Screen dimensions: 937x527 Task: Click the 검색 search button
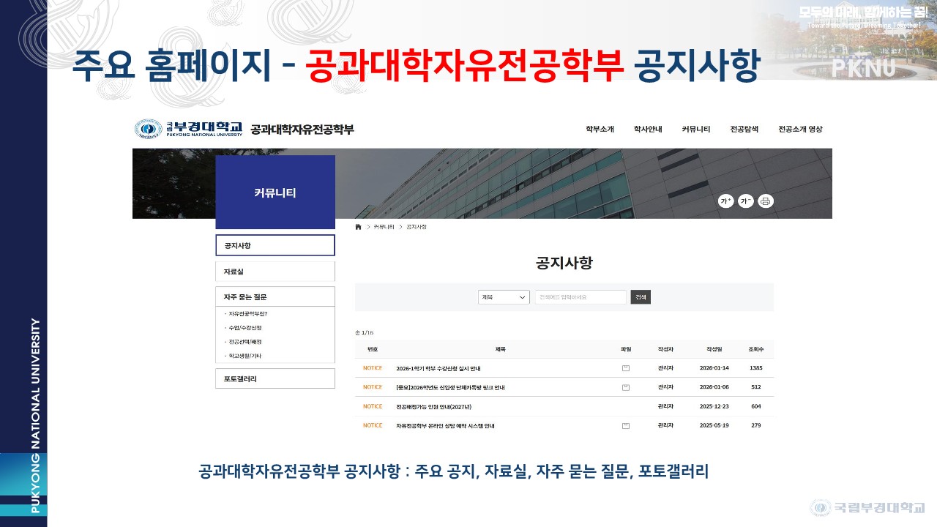tap(641, 297)
